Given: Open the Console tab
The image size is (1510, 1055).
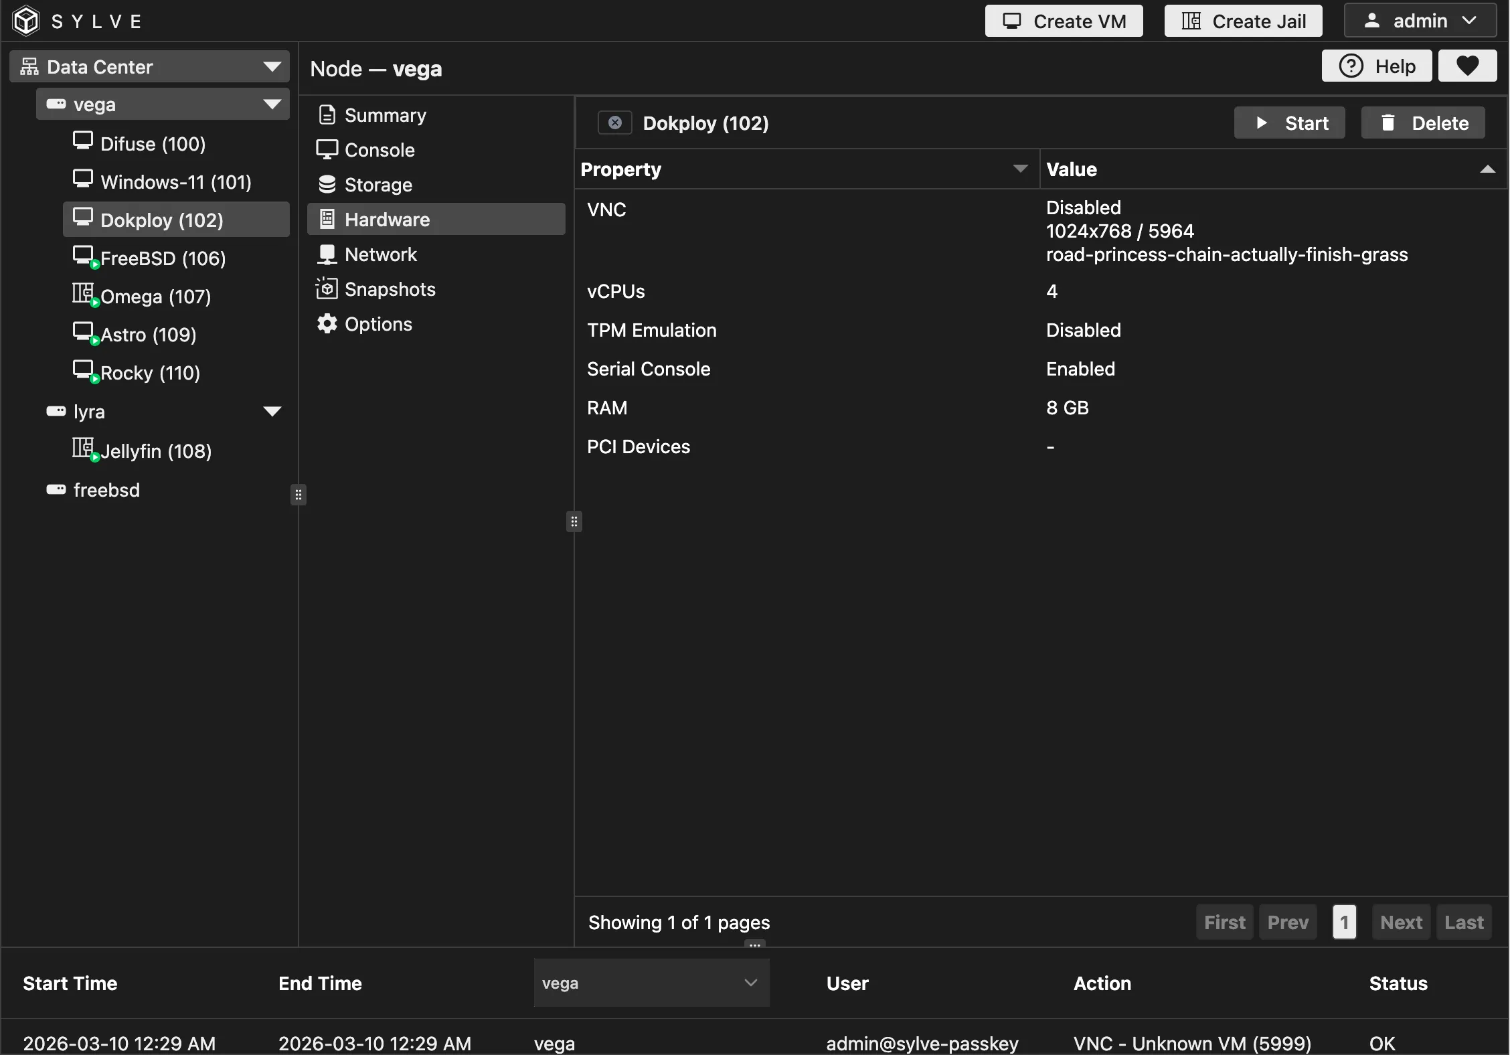Looking at the screenshot, I should (x=379, y=150).
